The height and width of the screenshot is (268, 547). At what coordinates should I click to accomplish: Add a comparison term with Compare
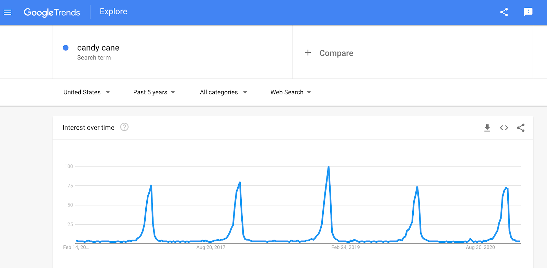point(329,53)
